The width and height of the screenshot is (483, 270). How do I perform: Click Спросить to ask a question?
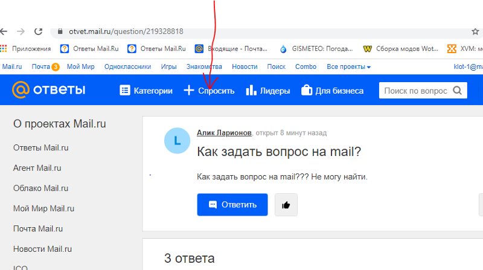(209, 91)
